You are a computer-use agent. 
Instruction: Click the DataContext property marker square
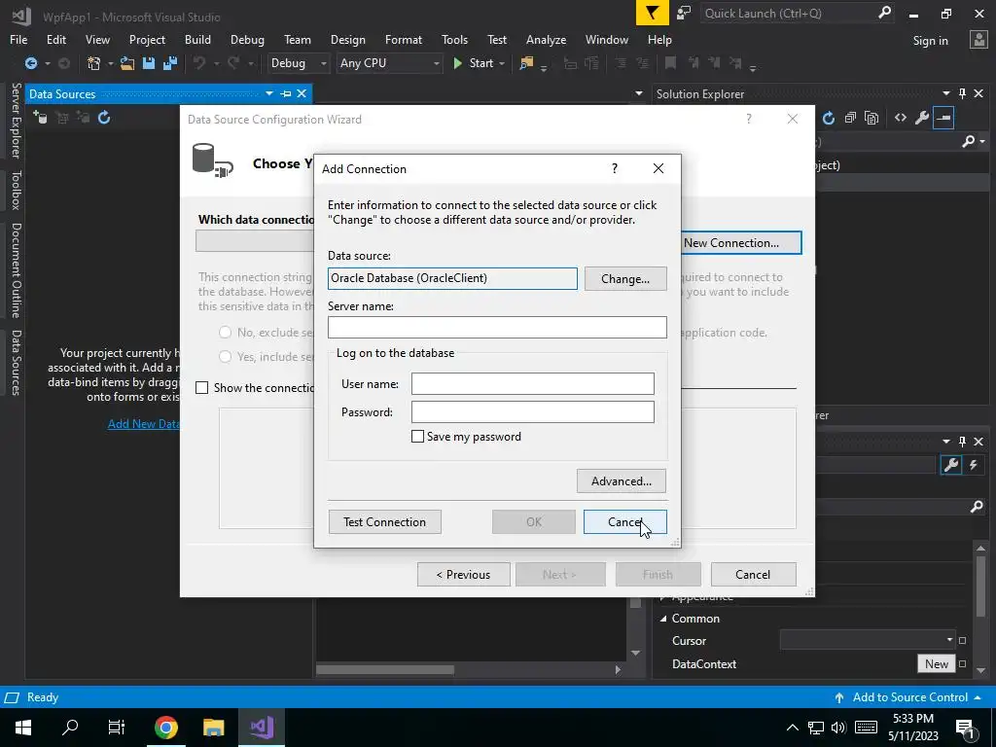coord(962,663)
